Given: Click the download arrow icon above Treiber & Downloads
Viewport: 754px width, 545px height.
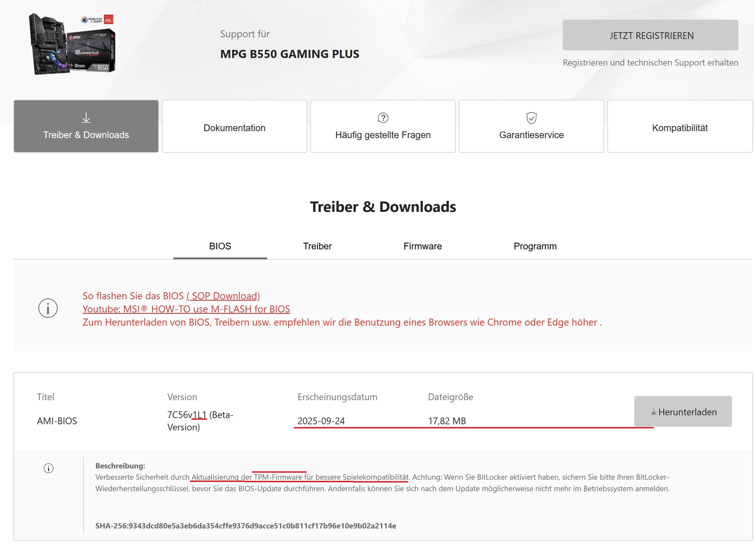Looking at the screenshot, I should point(86,118).
